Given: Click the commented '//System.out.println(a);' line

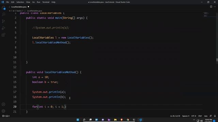Looking at the screenshot, I should 51,28.
